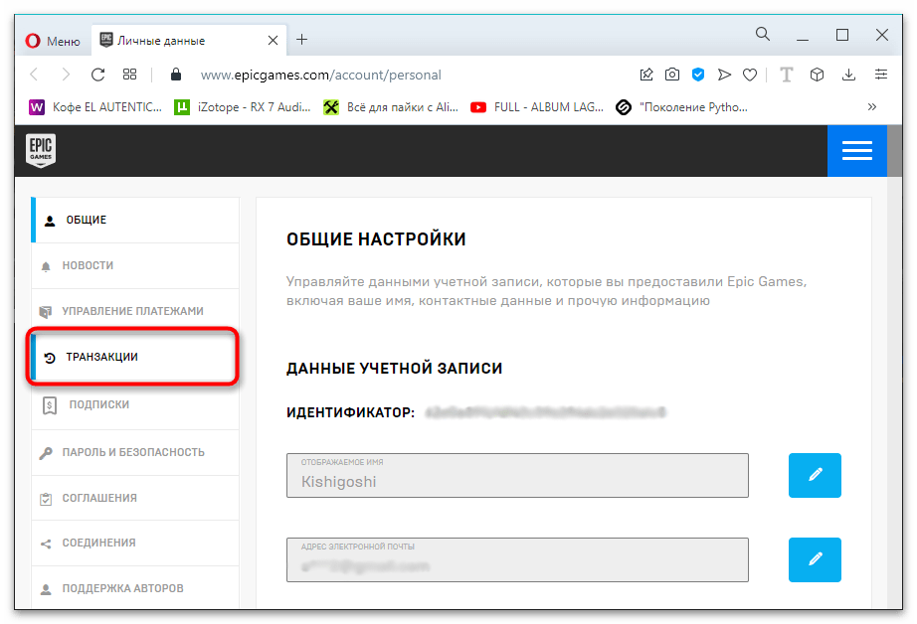
Task: Click the tab search magnifier icon
Action: [x=763, y=34]
